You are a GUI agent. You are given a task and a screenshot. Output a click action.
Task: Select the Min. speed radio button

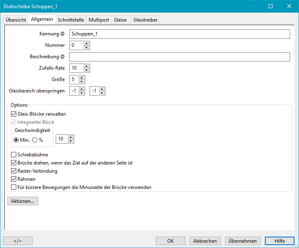[16, 140]
